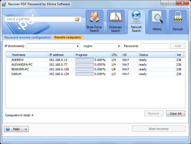The image size is (191, 144).
Task: Switch to Password recovery configuration tab
Action: point(28,37)
